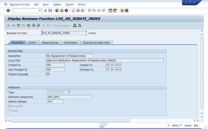Click the Other Object icon next to pencil
The image size is (208, 129).
[x=23, y=25]
